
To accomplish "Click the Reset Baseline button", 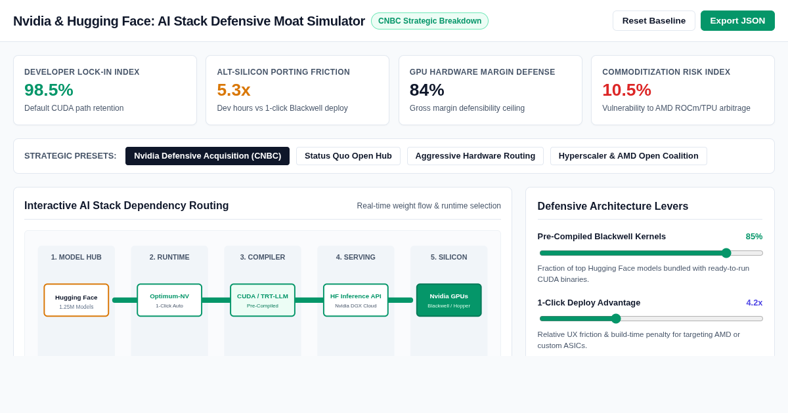I will 653,20.
